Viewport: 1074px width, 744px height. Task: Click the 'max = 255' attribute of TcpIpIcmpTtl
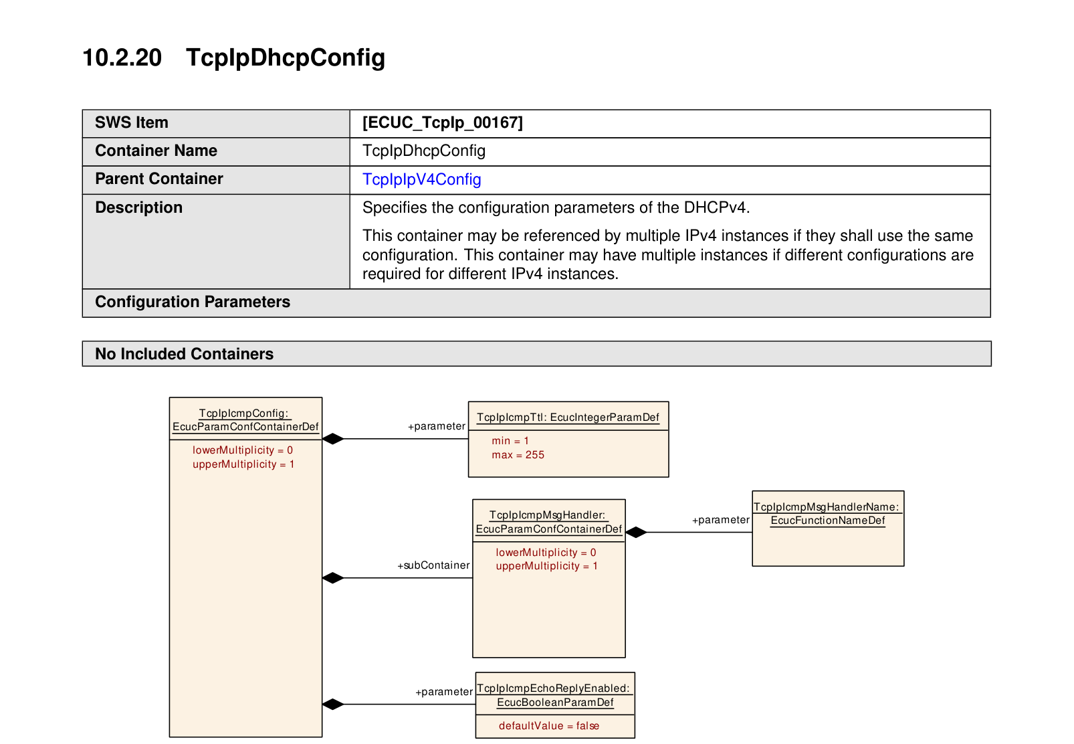[518, 455]
